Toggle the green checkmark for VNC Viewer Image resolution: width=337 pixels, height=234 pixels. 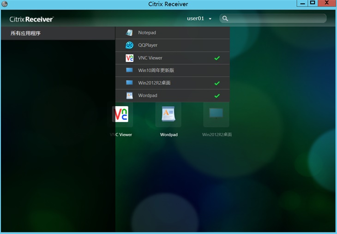point(217,58)
